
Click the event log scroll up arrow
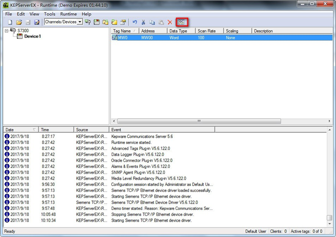330,130
